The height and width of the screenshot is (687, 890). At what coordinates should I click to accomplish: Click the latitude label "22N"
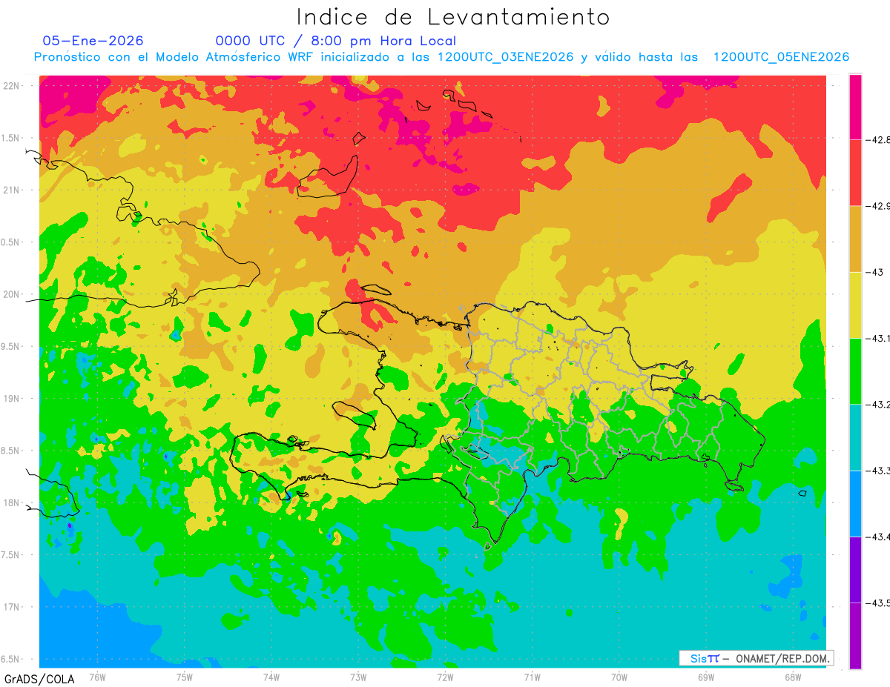[13, 86]
